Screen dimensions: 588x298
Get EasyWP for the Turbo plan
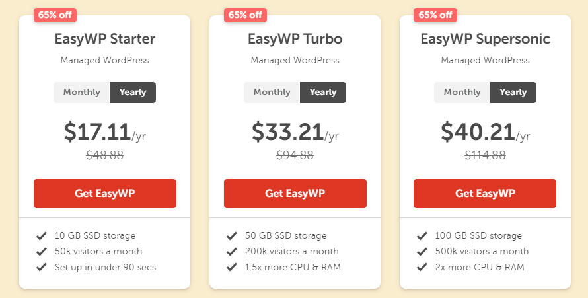(295, 194)
